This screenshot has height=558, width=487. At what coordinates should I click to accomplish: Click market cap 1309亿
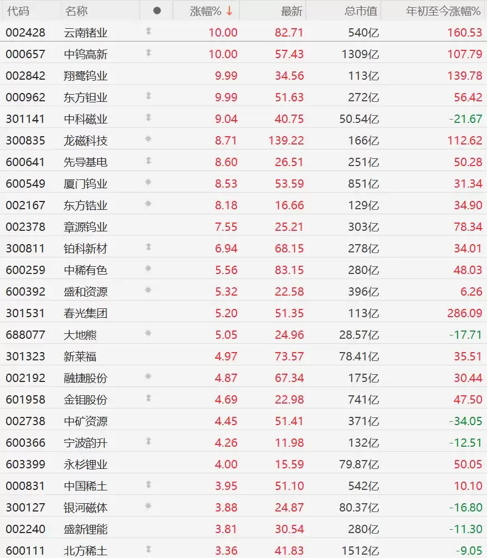360,54
